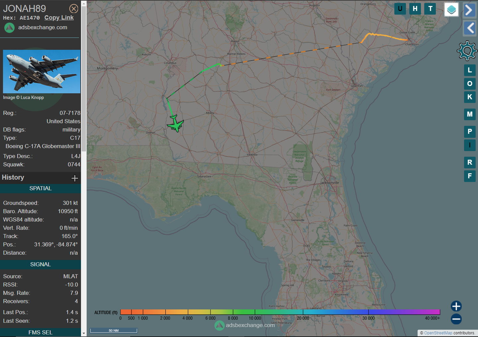Screen dimensions: 478x337
Task: Close the JONAH89 aircraft info panel
Action: point(74,9)
